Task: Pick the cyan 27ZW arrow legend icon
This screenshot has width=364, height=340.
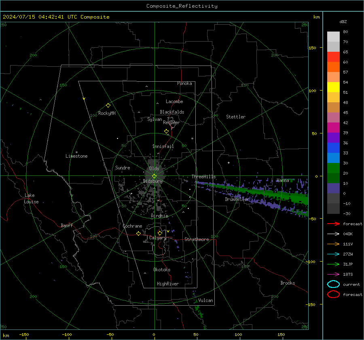Action: point(333,254)
